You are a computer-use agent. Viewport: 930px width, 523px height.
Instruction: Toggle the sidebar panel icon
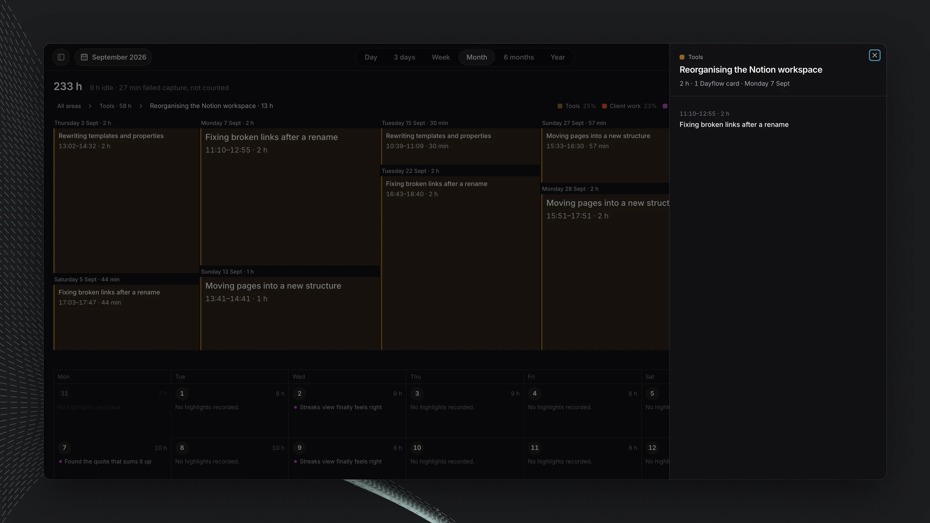(x=61, y=57)
